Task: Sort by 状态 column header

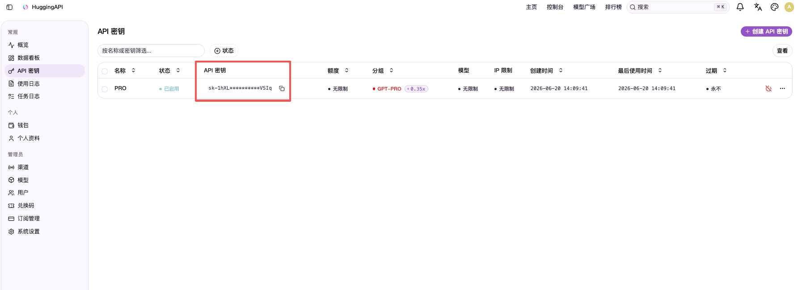Action: (169, 70)
